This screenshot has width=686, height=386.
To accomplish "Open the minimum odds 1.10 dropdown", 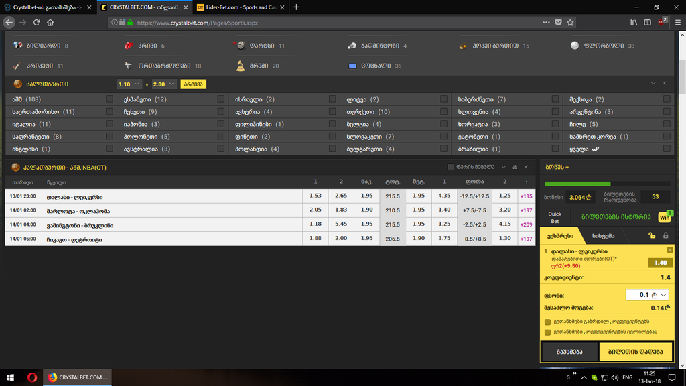I will click(x=129, y=84).
